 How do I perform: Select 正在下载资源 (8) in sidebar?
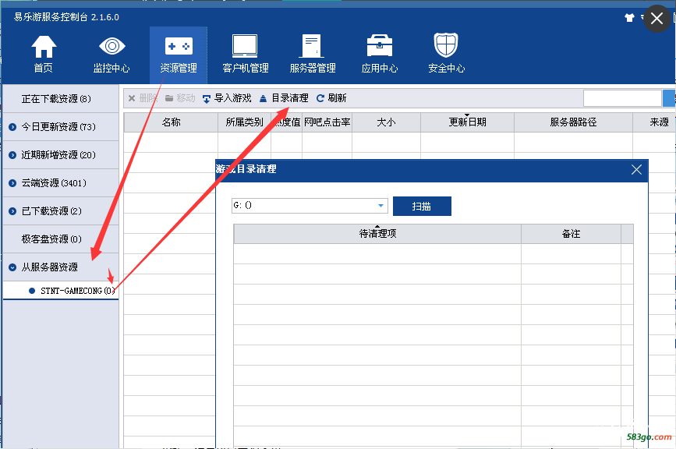(60, 99)
